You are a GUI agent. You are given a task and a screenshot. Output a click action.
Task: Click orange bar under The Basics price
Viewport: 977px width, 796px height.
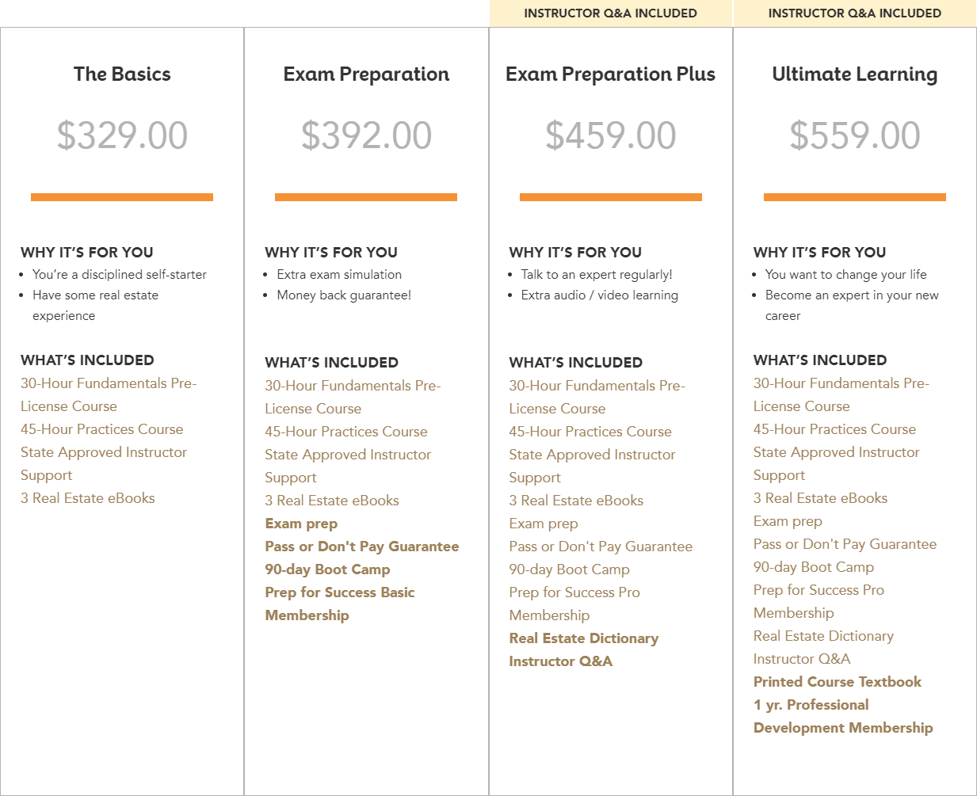[122, 197]
